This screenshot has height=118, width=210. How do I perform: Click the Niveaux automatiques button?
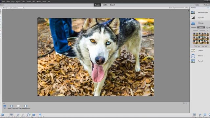198,46
